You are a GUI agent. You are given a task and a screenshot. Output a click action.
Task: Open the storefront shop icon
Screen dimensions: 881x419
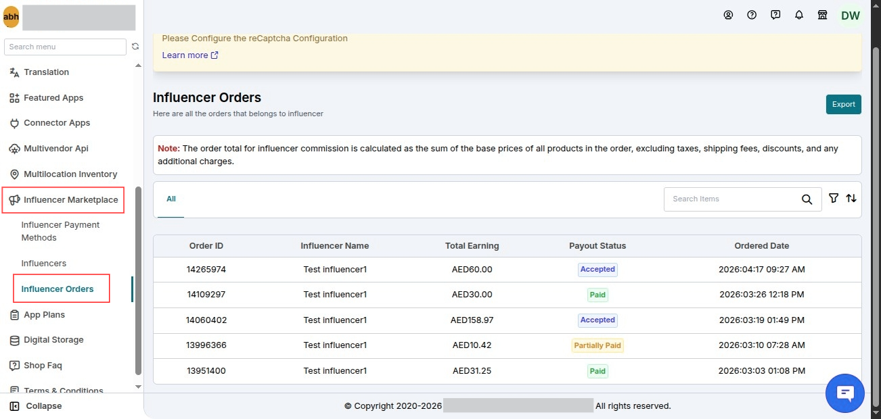pos(823,15)
